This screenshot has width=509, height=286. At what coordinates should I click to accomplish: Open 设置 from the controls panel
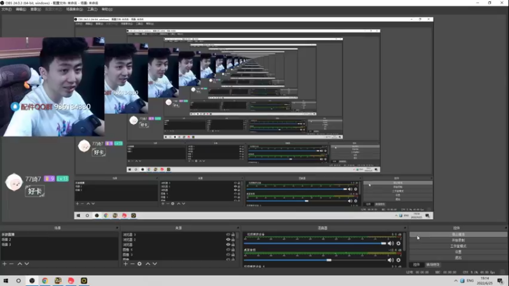458,252
